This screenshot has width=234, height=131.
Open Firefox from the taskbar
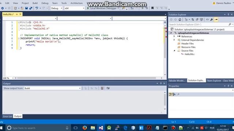[84, 128]
